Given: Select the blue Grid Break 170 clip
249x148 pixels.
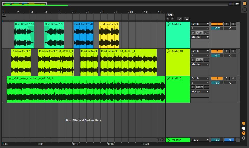Looking at the screenshot, I should coord(83,35).
